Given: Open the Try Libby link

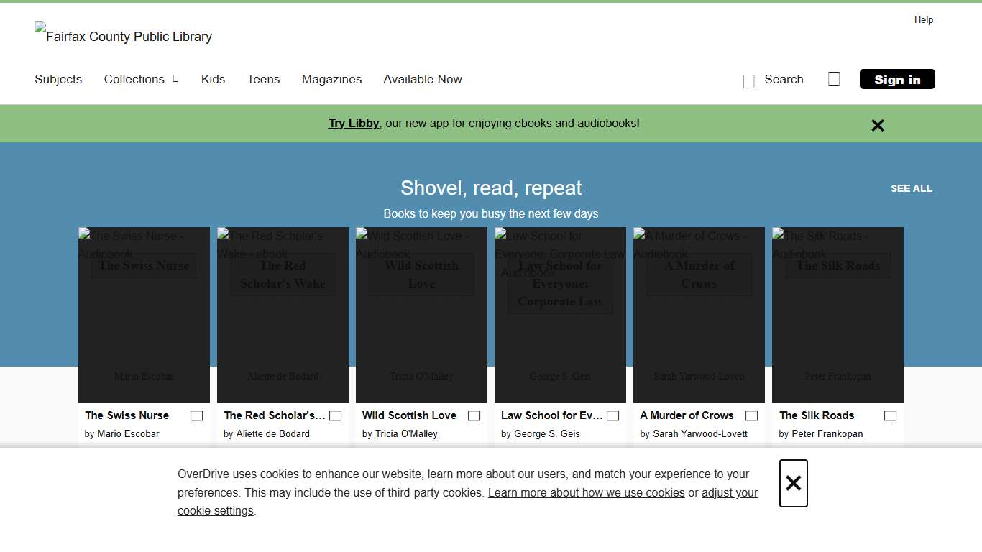Looking at the screenshot, I should pyautogui.click(x=353, y=123).
